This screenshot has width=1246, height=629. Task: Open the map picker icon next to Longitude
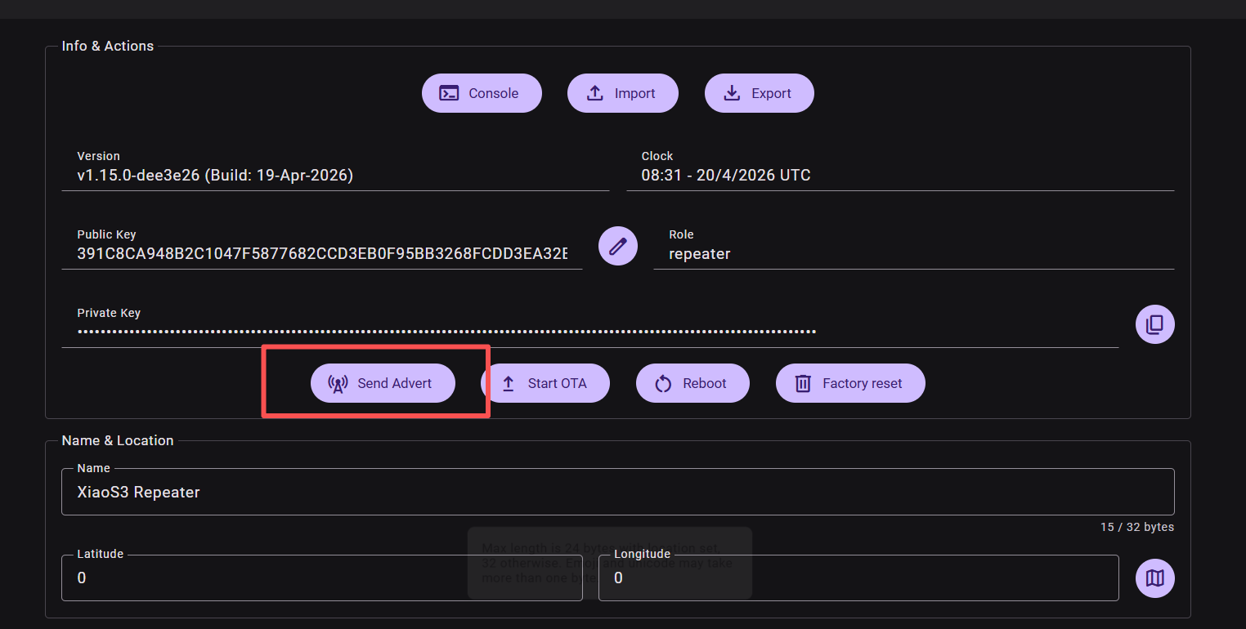point(1154,578)
